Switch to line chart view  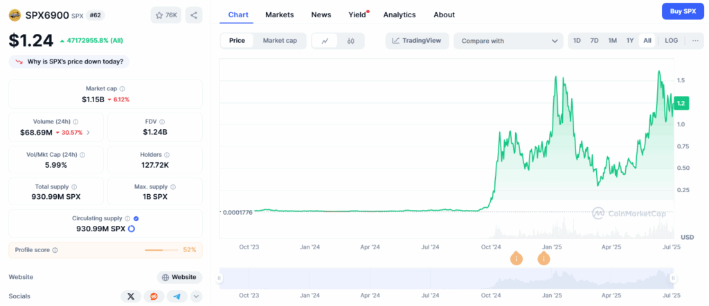(325, 41)
